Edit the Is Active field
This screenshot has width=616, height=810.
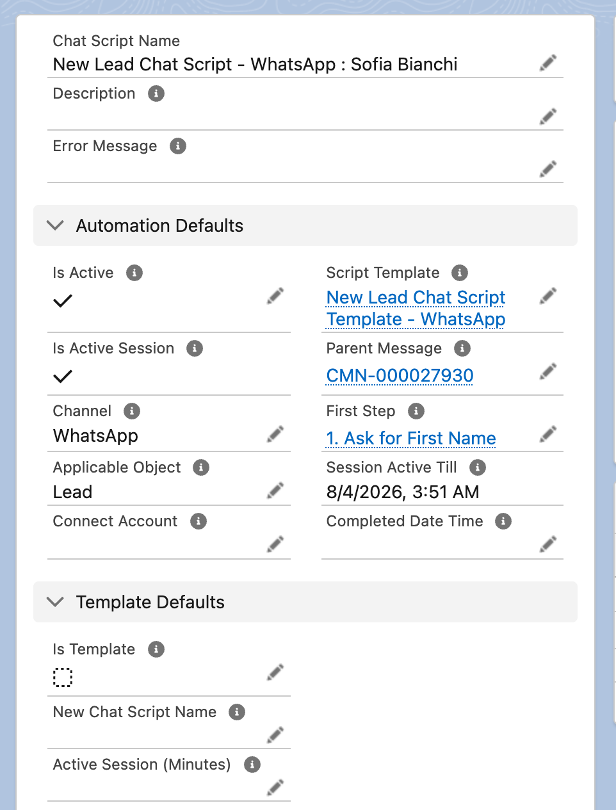[275, 296]
